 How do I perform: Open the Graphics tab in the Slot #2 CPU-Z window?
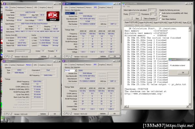[x=102, y=65]
